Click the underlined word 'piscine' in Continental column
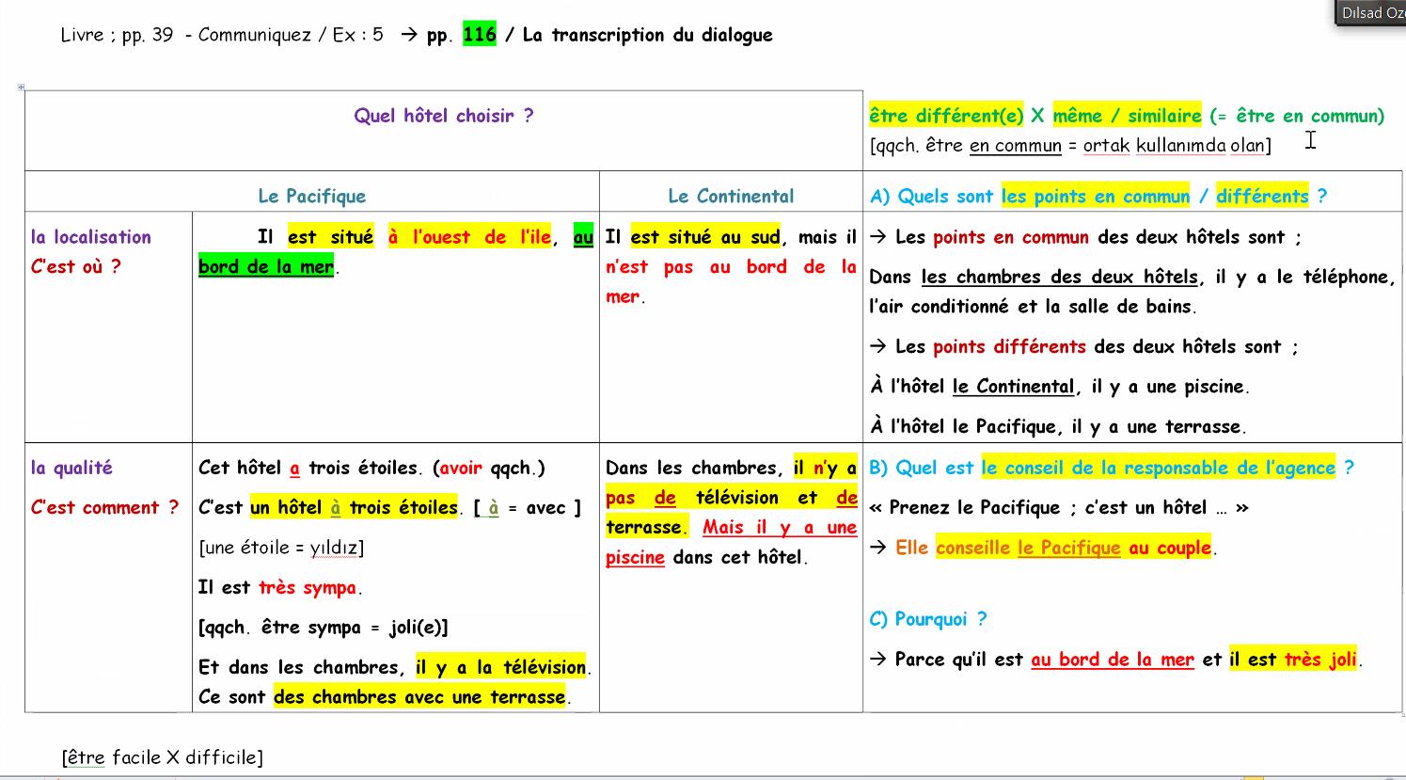The height and width of the screenshot is (780, 1406). click(635, 558)
